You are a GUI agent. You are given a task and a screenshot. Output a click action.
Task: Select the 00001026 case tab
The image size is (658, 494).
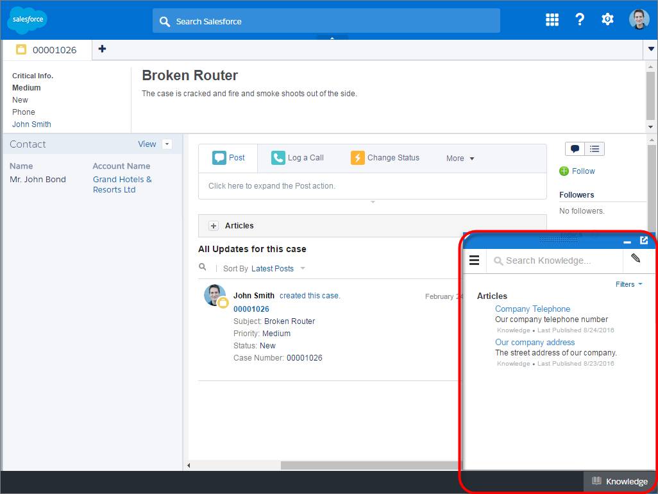point(47,50)
